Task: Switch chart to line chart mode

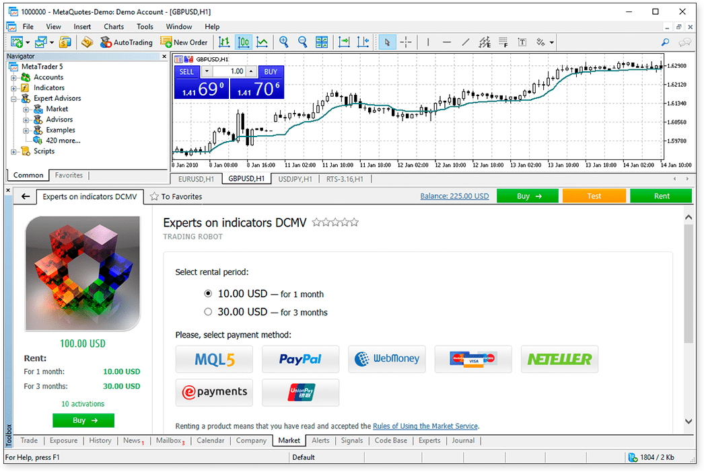Action: pyautogui.click(x=262, y=42)
